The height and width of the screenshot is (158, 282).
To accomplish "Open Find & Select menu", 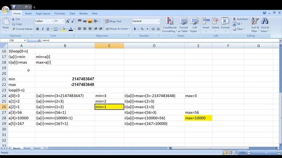I will click(265, 25).
